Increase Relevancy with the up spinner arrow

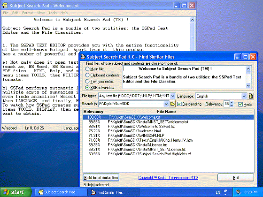click(x=232, y=103)
